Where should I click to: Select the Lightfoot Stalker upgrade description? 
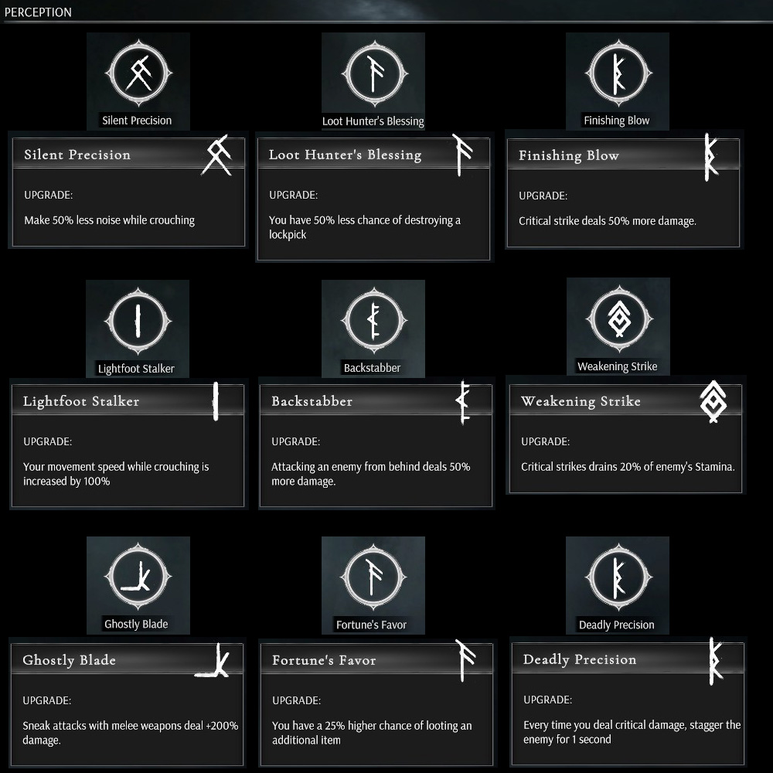click(x=116, y=474)
